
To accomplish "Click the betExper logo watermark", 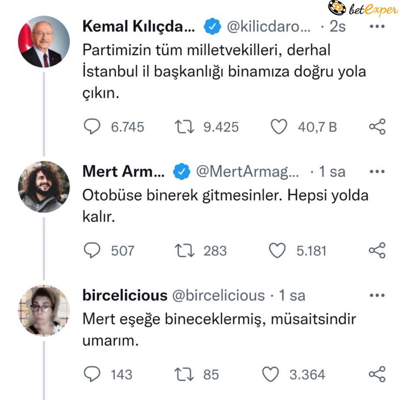I will click(x=362, y=9).
